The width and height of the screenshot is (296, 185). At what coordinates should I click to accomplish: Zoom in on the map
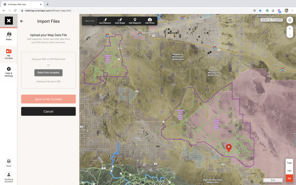pyautogui.click(x=290, y=29)
